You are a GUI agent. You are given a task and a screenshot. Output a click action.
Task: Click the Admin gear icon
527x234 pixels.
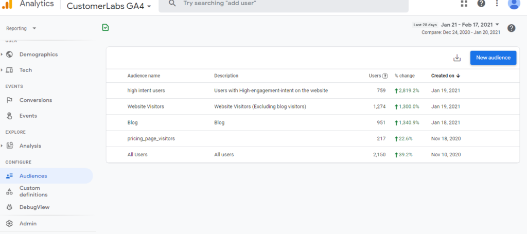click(x=9, y=224)
